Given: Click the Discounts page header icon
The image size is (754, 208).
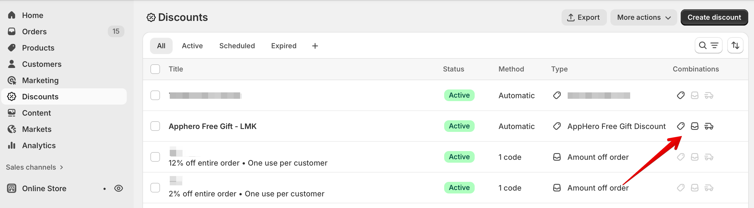Looking at the screenshot, I should click(151, 17).
